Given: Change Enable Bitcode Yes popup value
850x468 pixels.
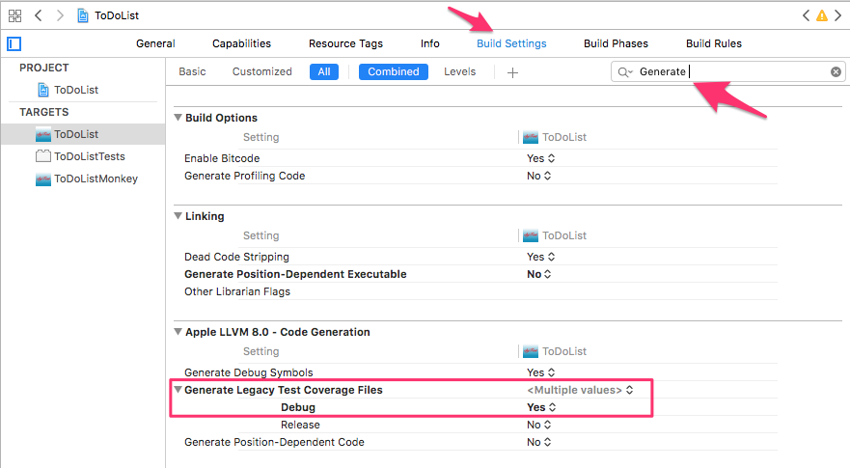Looking at the screenshot, I should [541, 158].
